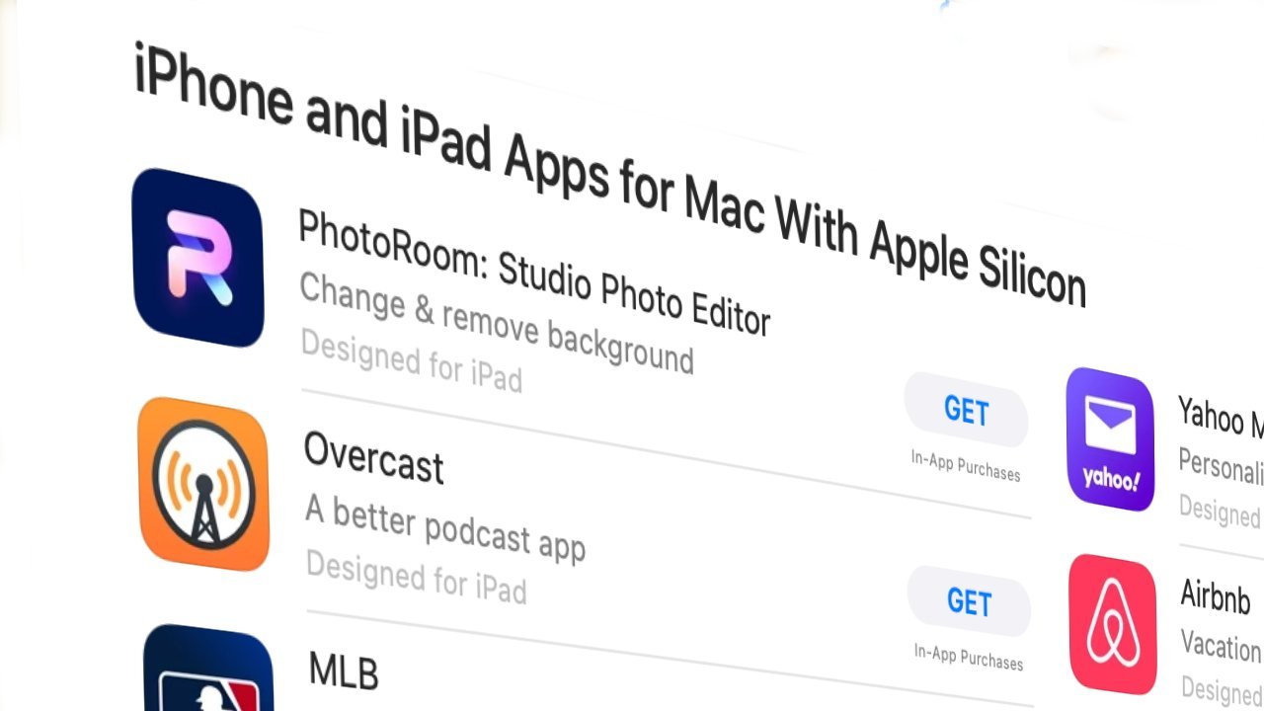
Task: Open PhotoRoom: Studio Photo Editor title
Action: pyautogui.click(x=533, y=275)
